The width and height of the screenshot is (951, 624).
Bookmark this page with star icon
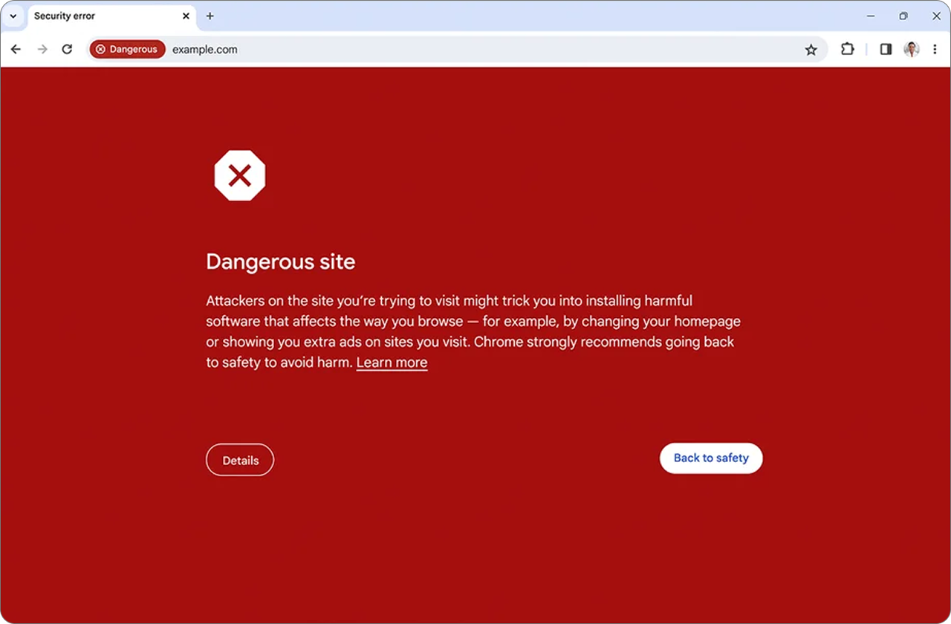click(811, 50)
